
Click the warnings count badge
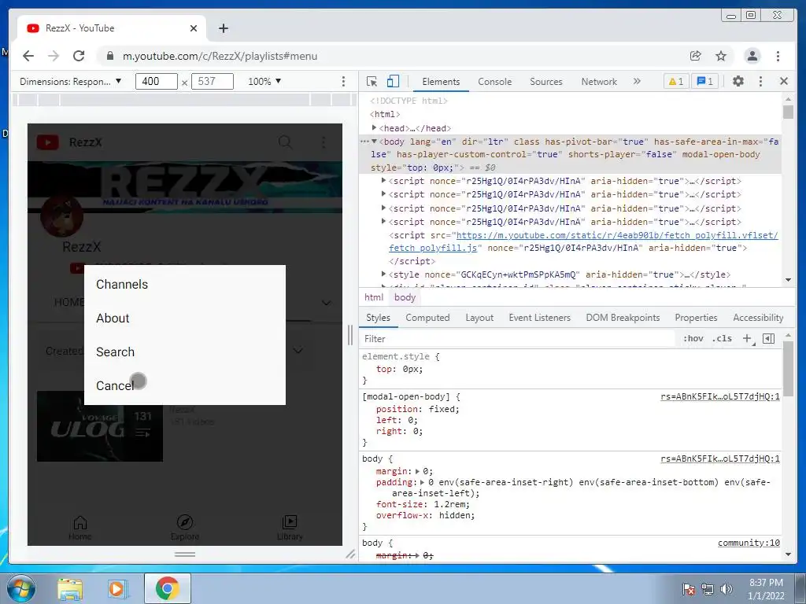point(675,81)
